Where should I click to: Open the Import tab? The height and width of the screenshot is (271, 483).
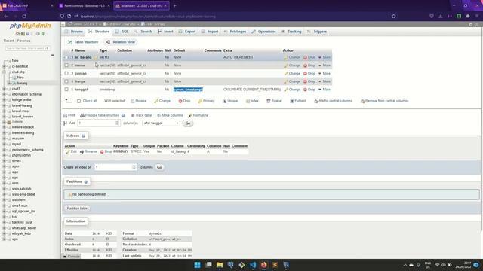(210, 32)
